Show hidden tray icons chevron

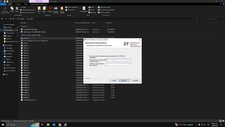pyautogui.click(x=196, y=125)
